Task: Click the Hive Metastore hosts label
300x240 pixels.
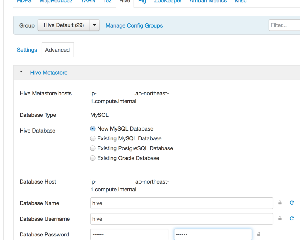Action: pyautogui.click(x=46, y=93)
